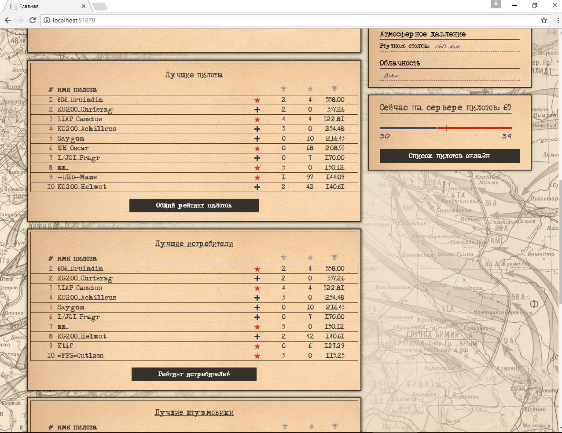Click the Лучшие штурмовики heading link
The image size is (562, 433).
[194, 412]
